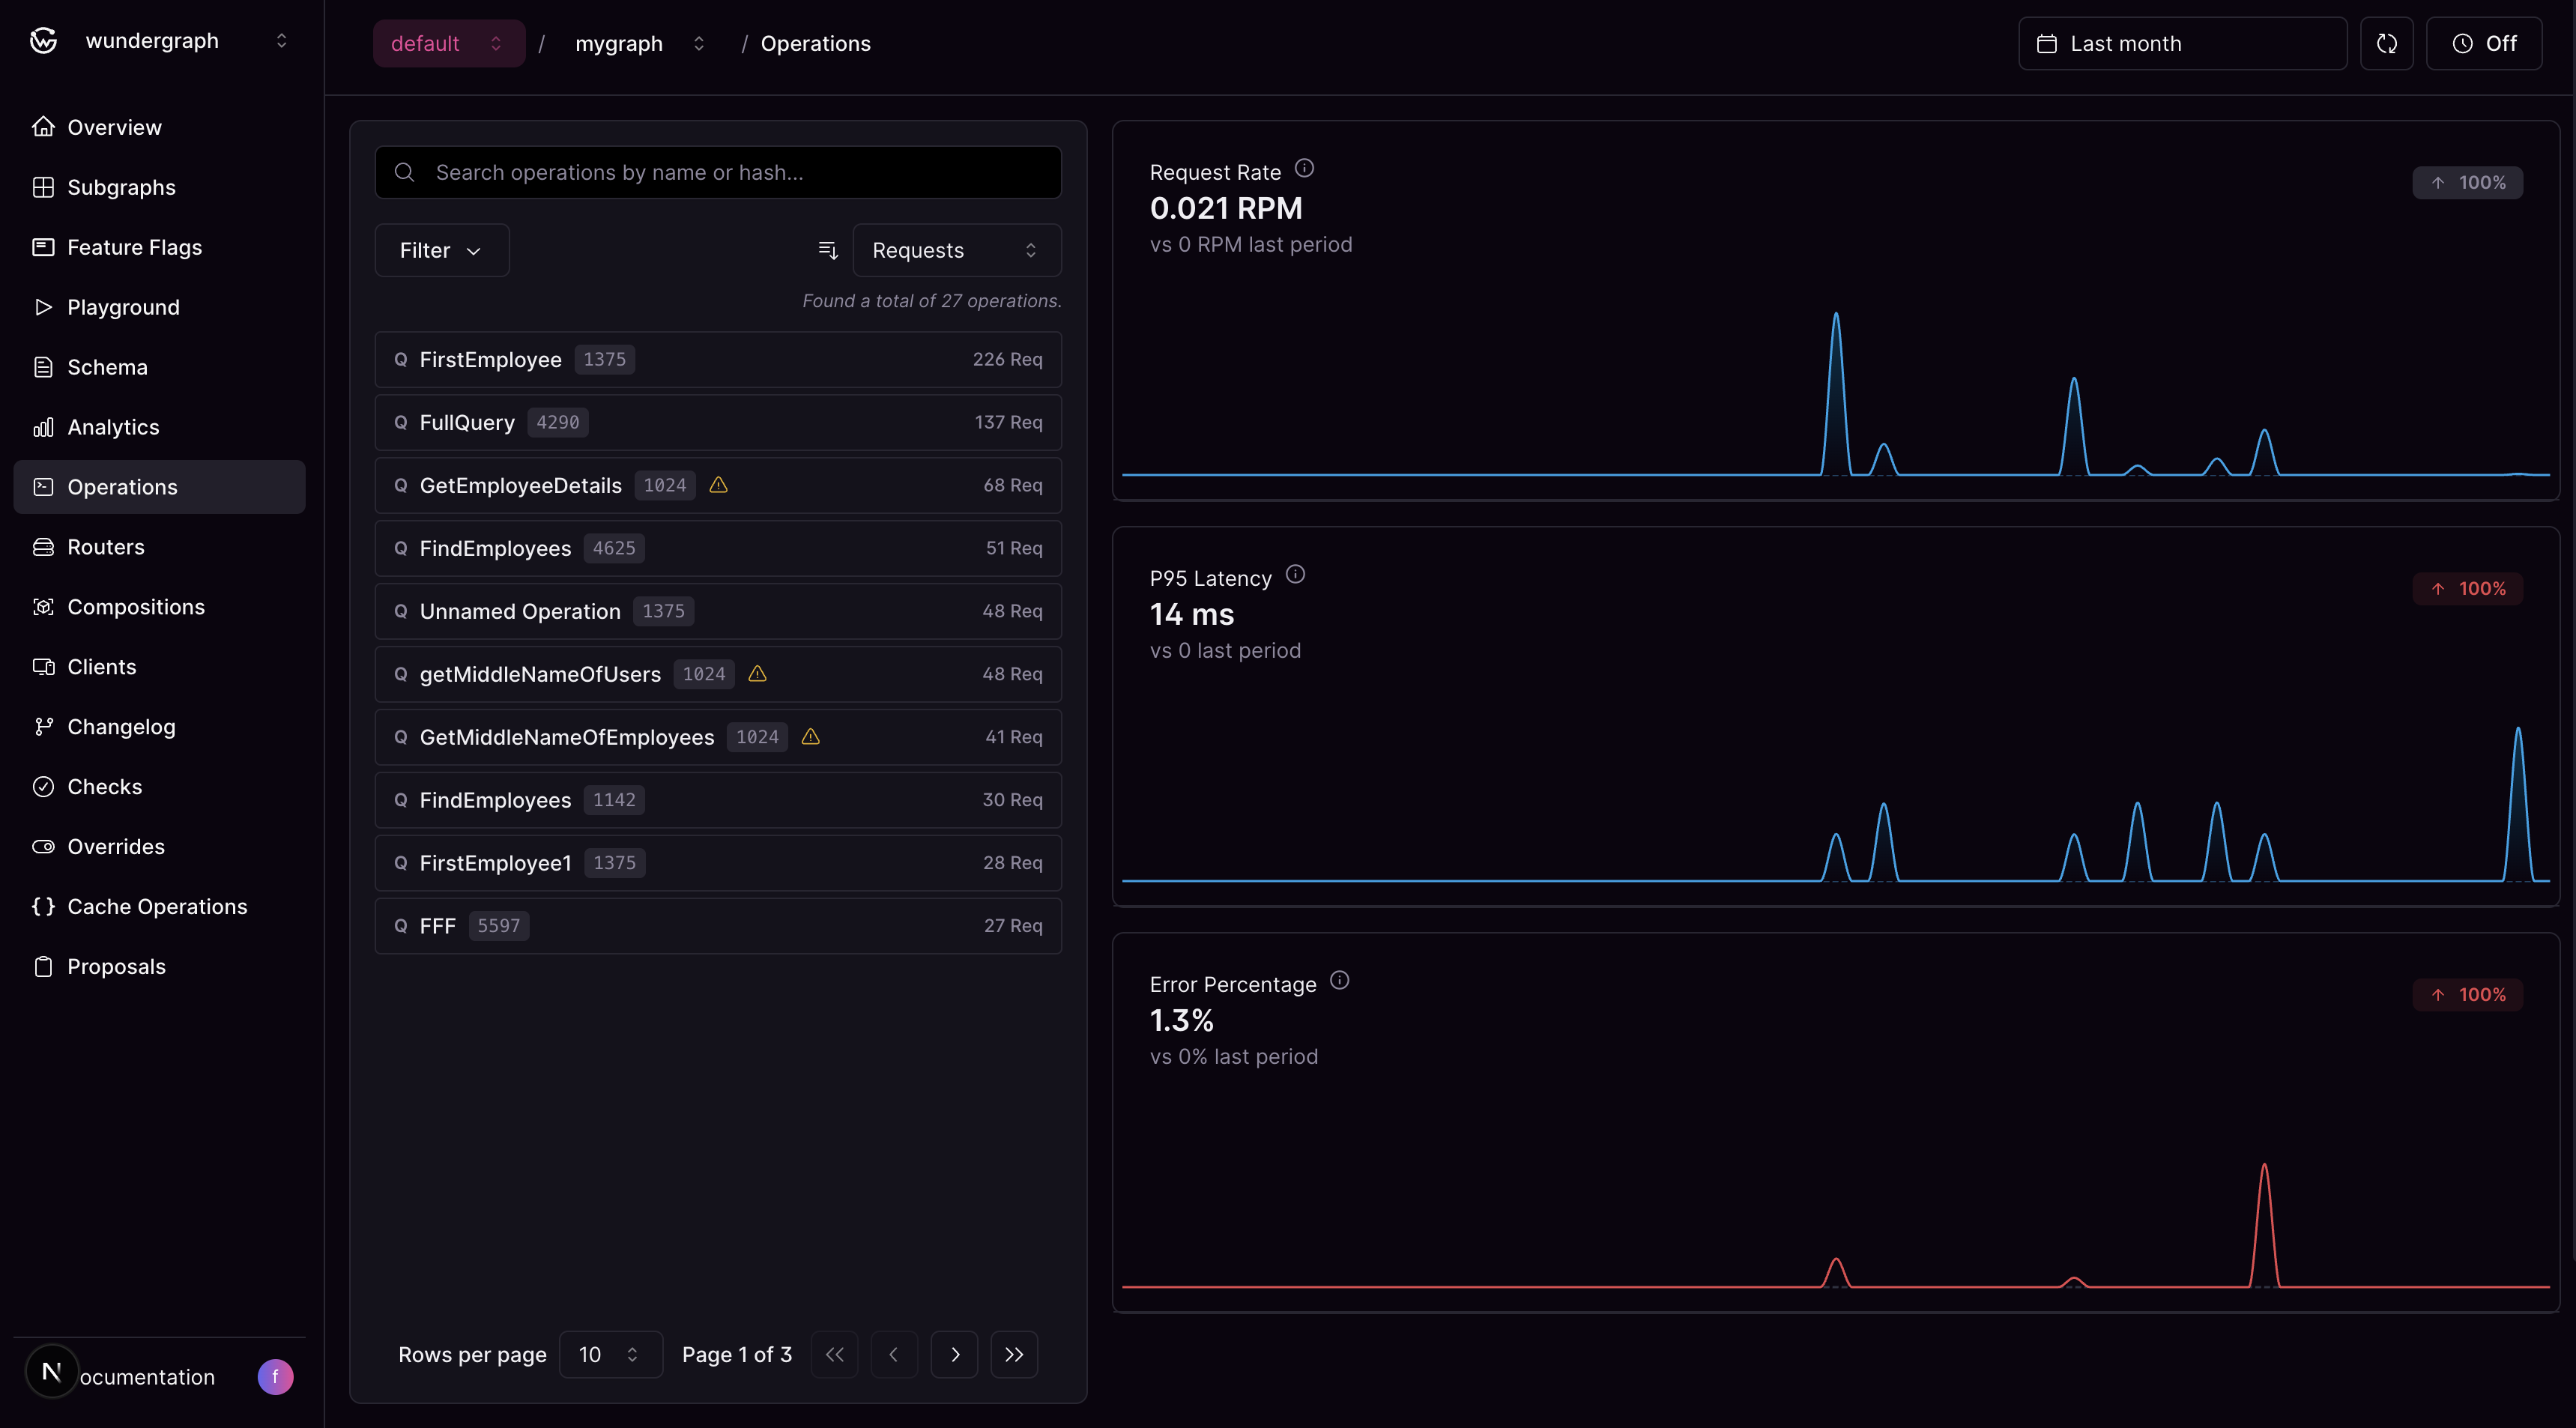
Task: Open the Filter dropdown
Action: click(x=441, y=250)
